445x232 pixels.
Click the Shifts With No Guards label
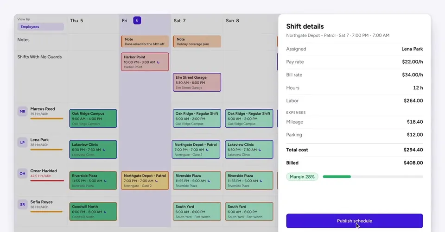39,56
